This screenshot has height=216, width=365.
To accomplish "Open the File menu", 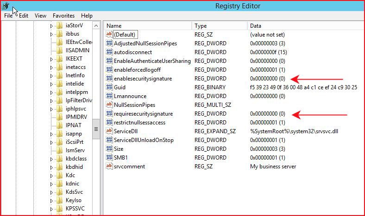I will 8,16.
